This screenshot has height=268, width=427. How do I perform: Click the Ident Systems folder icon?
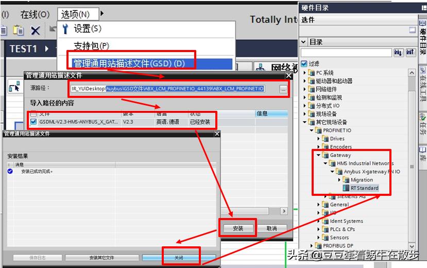pyautogui.click(x=325, y=221)
